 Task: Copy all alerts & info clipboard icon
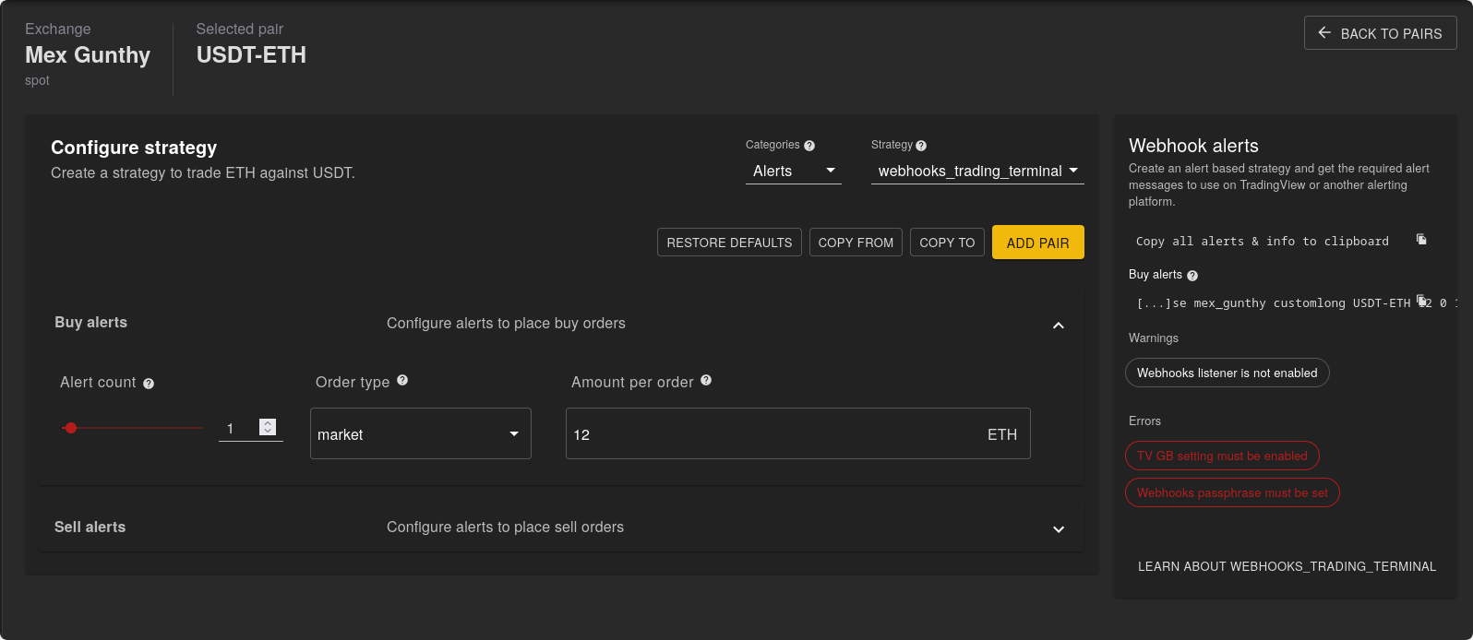pos(1421,240)
